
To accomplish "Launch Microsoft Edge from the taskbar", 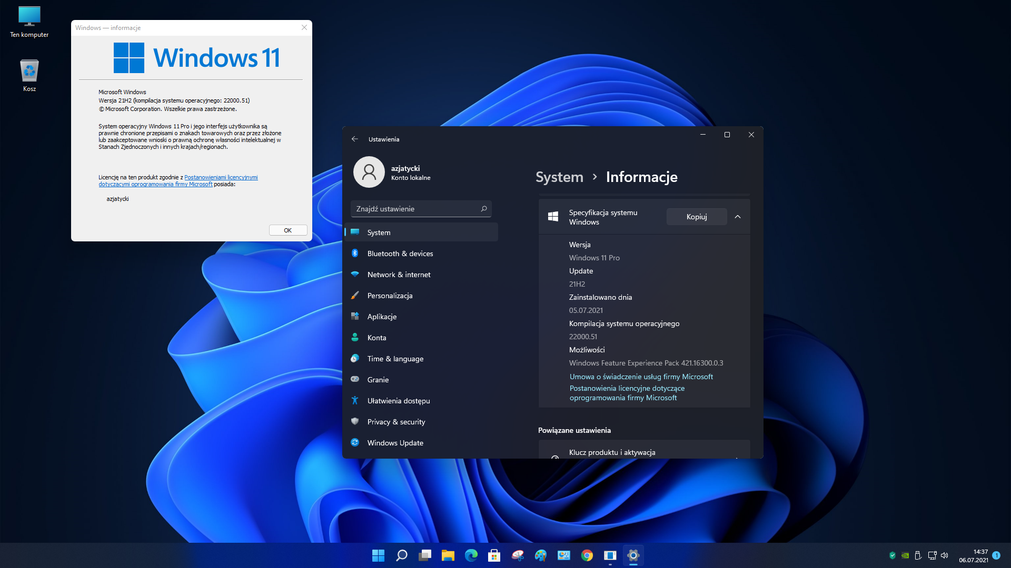I will 471,555.
